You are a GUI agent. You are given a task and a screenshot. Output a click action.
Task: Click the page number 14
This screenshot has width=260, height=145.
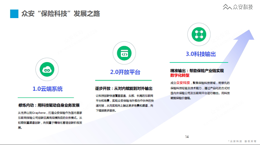[187, 137]
